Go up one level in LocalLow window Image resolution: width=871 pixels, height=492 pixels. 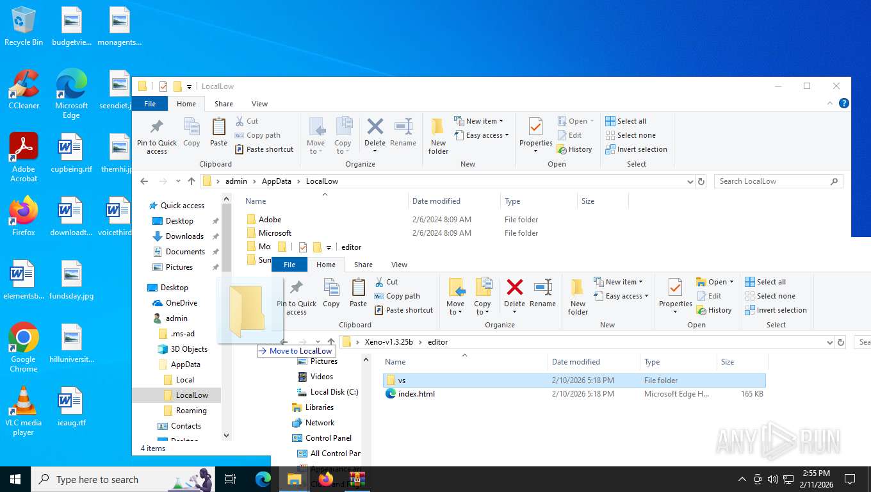pyautogui.click(x=191, y=181)
